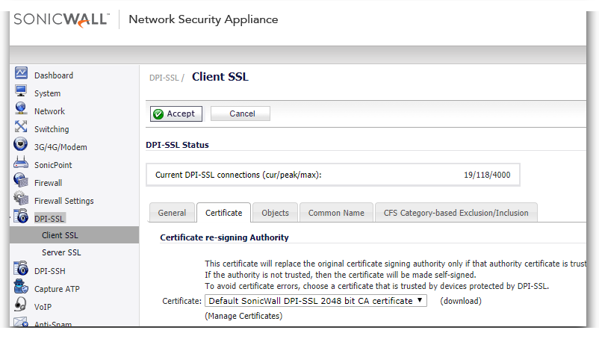Click the Switching arrows icon
Screen dimensions: 599x339
click(21, 126)
